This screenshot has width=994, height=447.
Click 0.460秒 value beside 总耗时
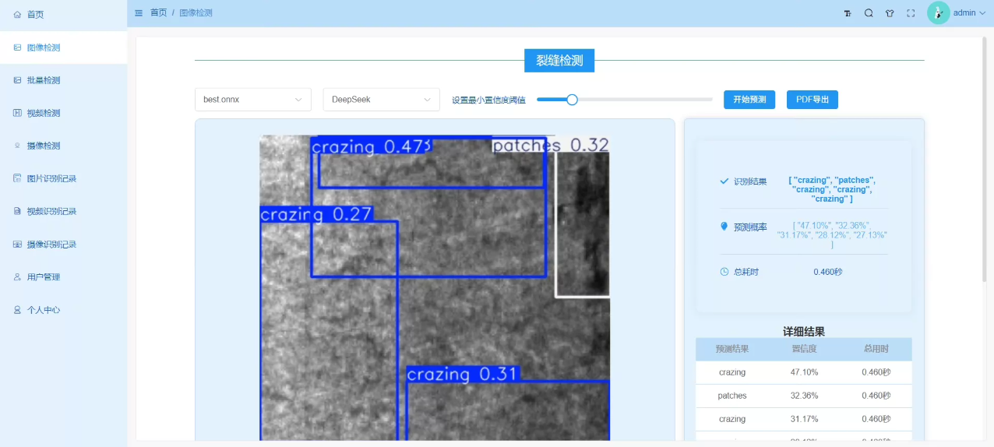coord(827,272)
